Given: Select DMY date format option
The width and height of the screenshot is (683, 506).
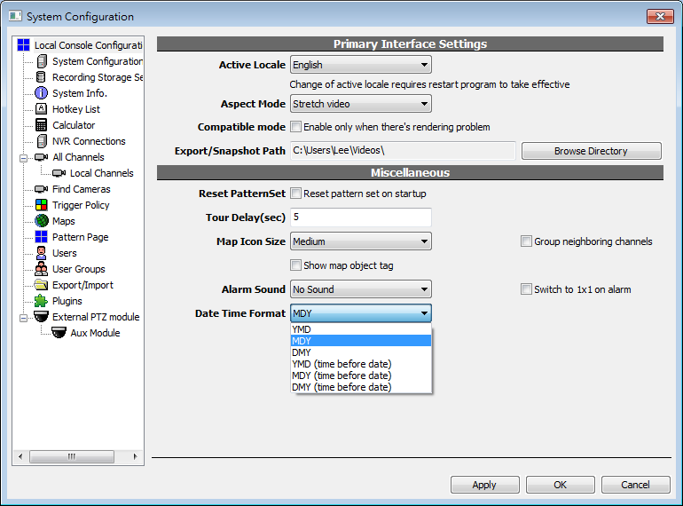Looking at the screenshot, I should click(361, 352).
